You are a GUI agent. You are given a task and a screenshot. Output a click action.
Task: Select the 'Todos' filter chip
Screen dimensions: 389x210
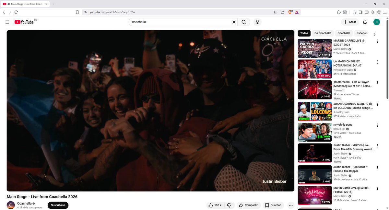[304, 33]
